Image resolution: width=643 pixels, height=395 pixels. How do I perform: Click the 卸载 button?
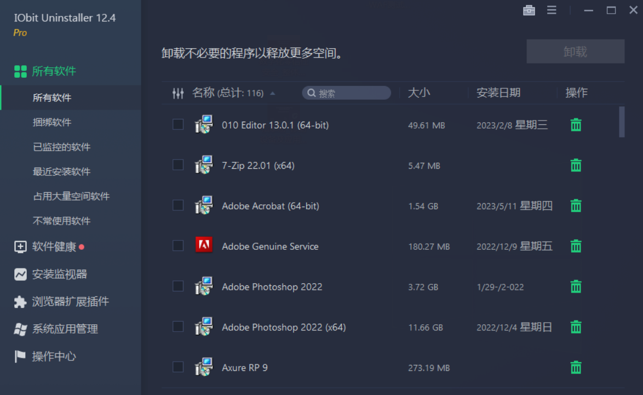coord(575,51)
